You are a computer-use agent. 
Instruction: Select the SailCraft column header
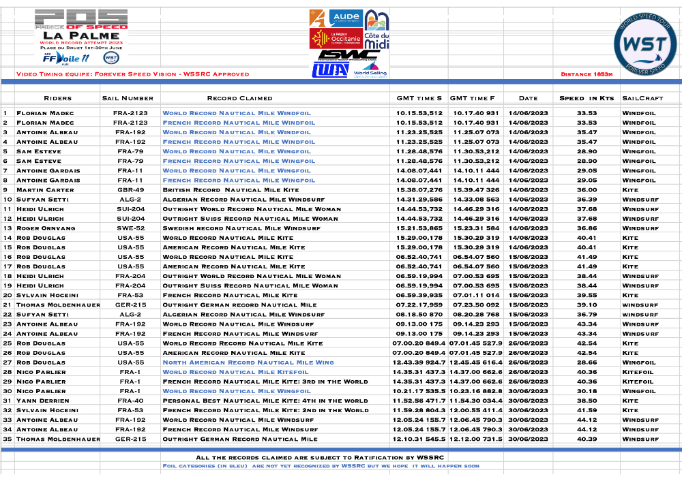(642, 98)
